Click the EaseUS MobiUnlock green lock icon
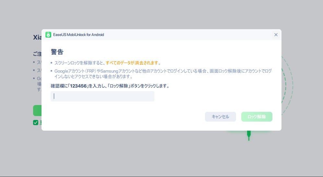The image size is (323, 177). (x=48, y=35)
